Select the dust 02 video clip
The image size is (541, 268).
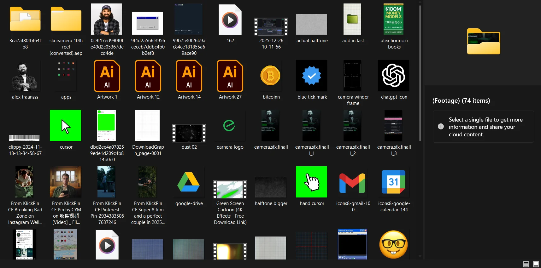click(189, 133)
